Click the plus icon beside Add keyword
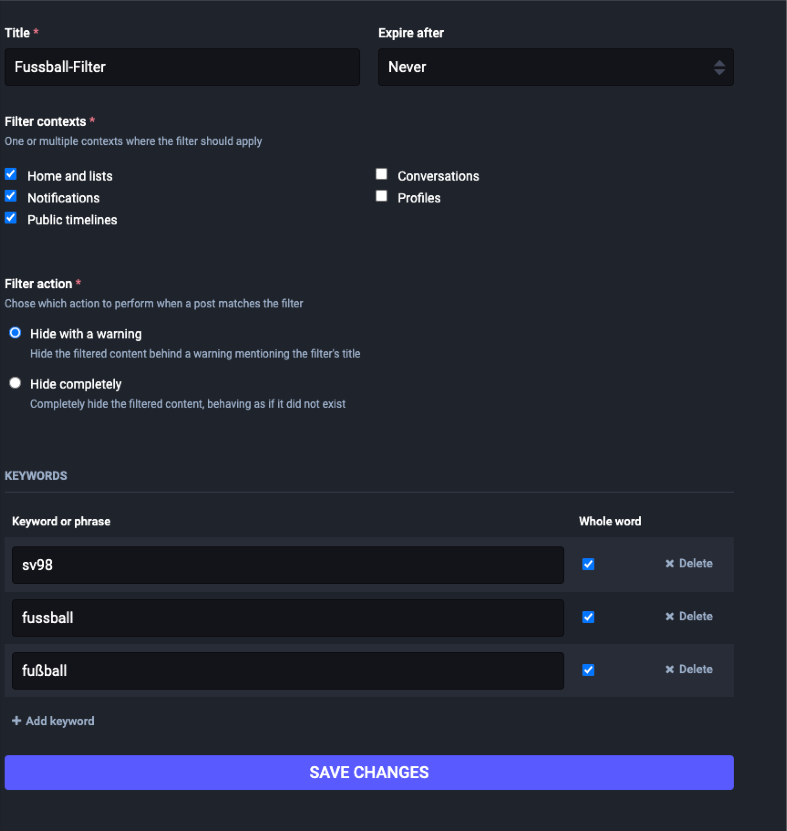This screenshot has height=831, width=787. (x=16, y=721)
